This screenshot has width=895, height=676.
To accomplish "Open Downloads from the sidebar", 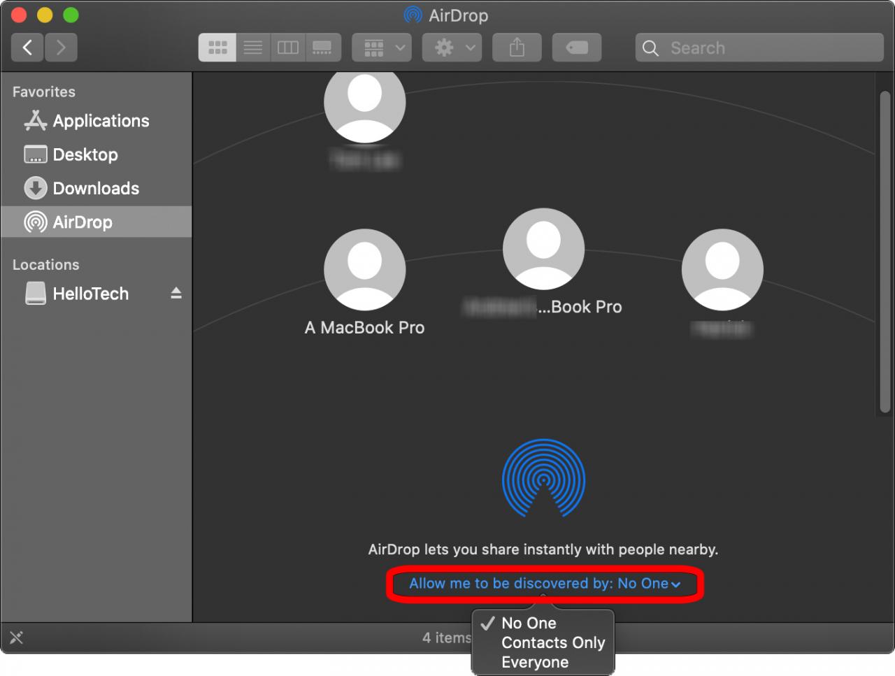I will (96, 188).
